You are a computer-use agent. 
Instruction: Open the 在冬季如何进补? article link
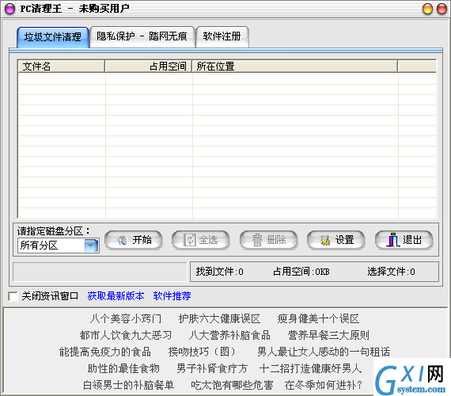tap(324, 385)
